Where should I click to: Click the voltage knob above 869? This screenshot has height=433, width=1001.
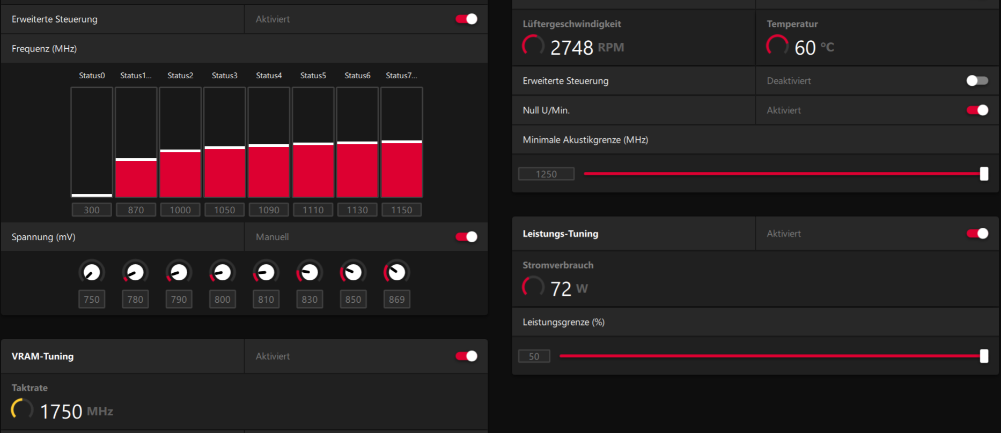click(x=396, y=272)
